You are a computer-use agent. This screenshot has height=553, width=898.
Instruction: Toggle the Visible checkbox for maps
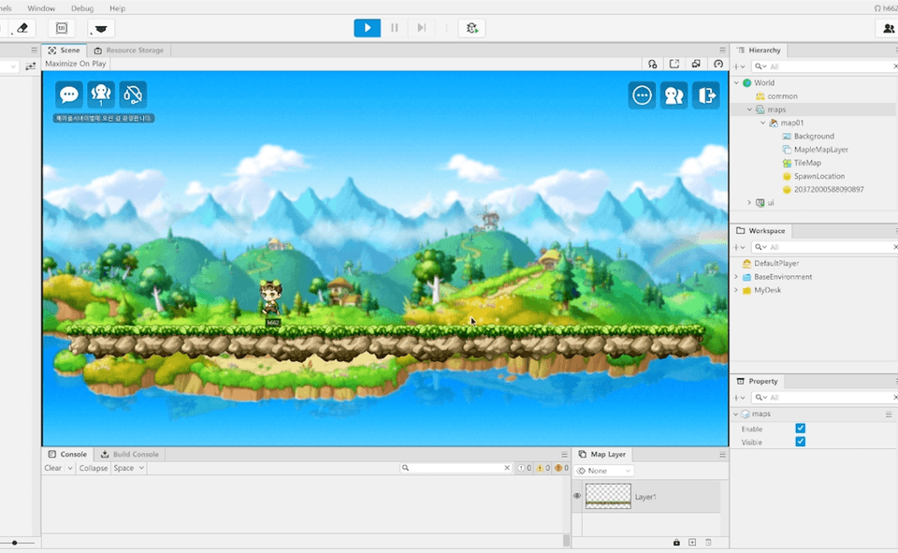800,442
